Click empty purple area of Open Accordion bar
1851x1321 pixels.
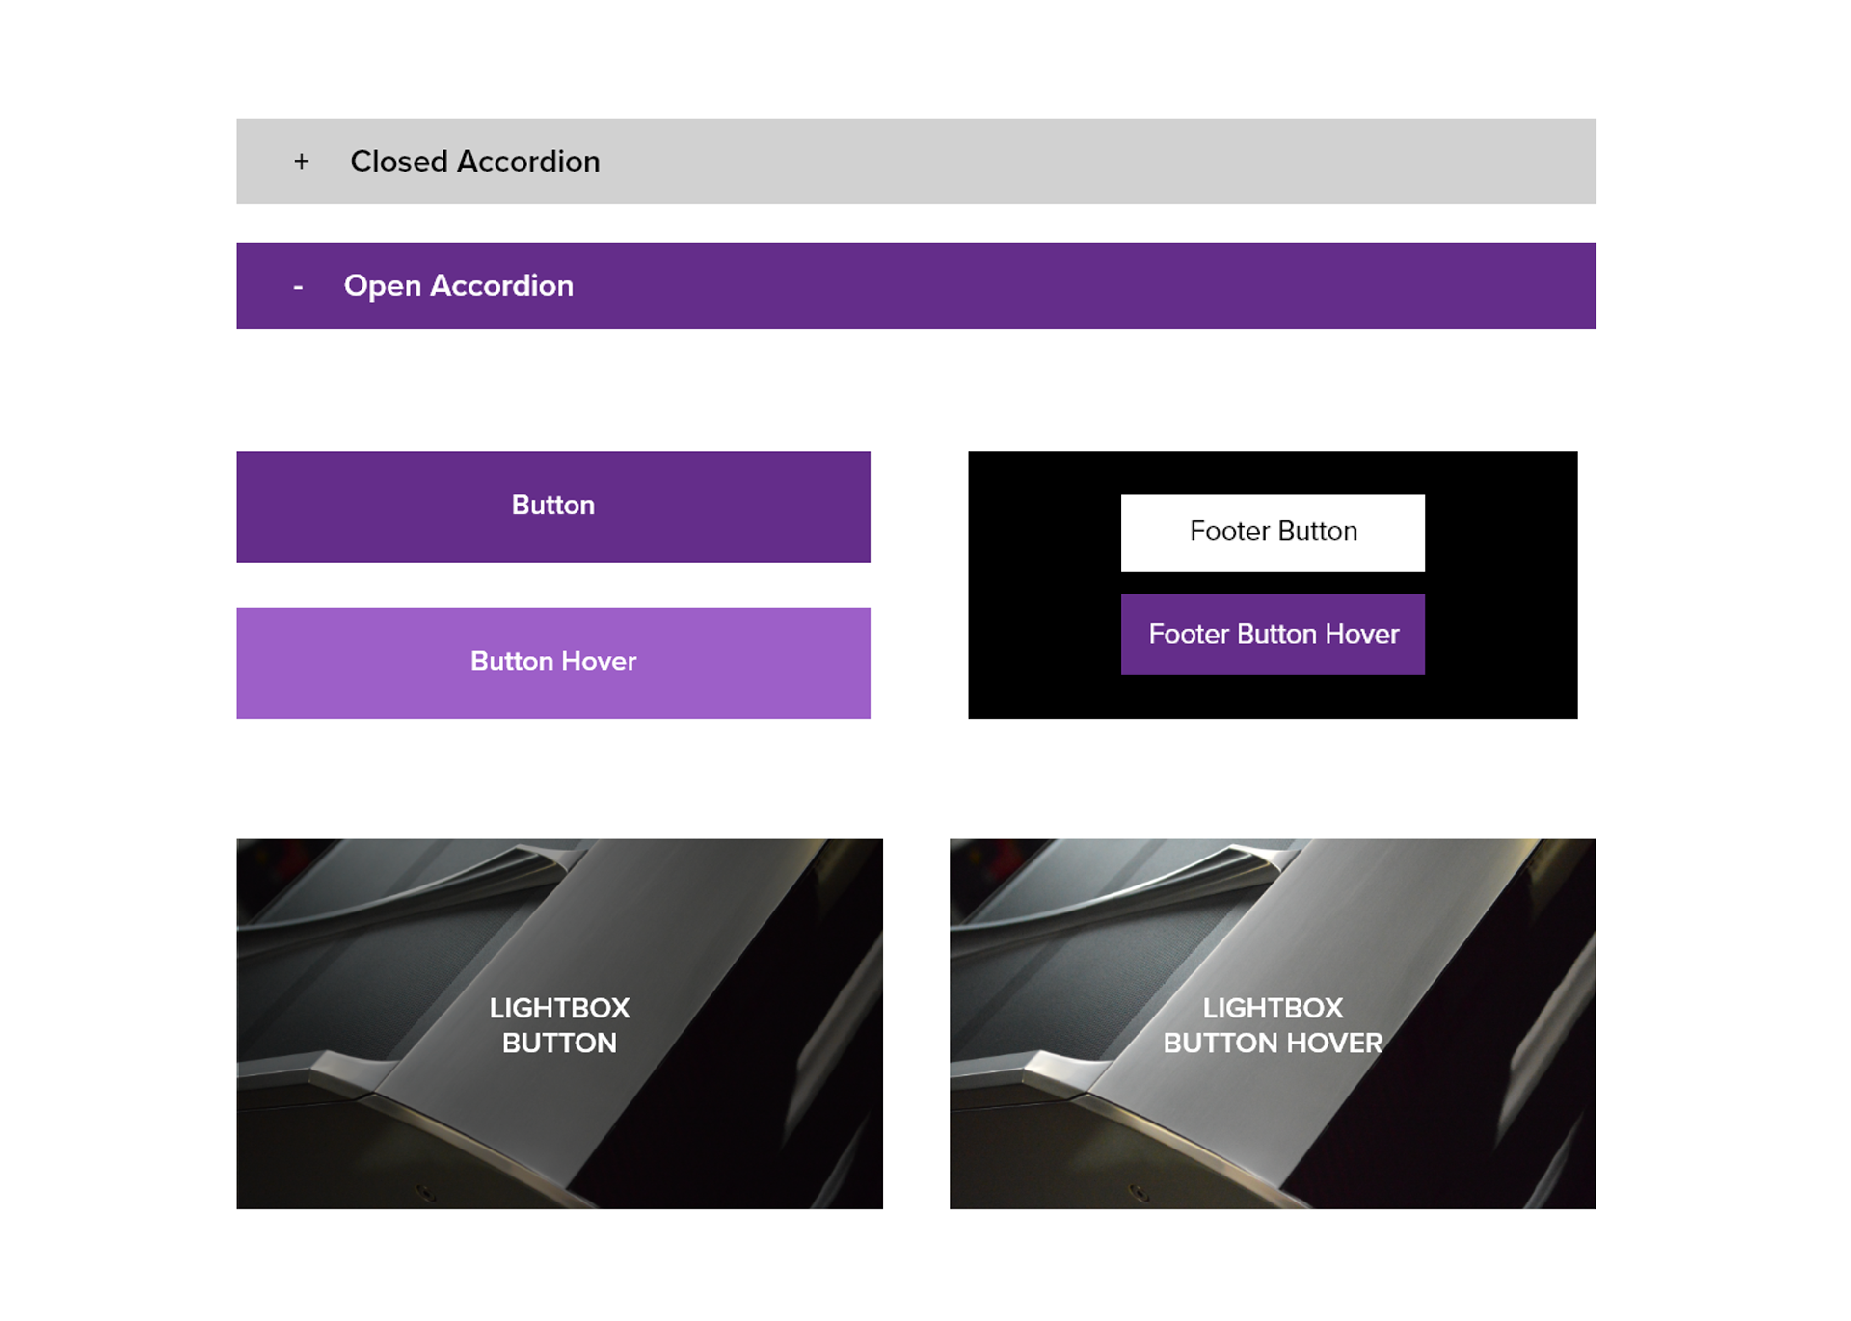pos(1109,286)
